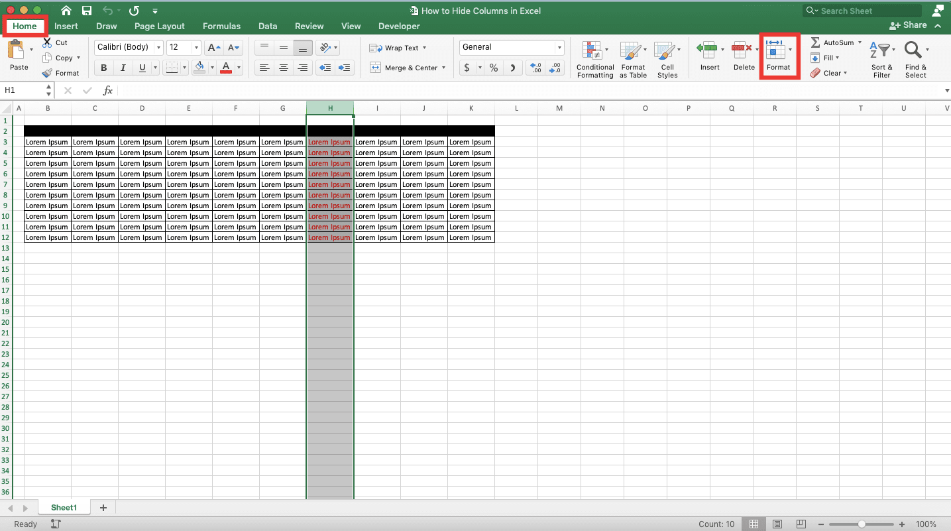The image size is (951, 531).
Task: Toggle Underline on the selected cells
Action: click(x=141, y=68)
